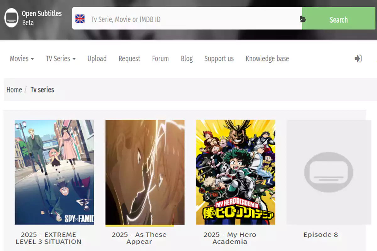Open the Upload page

[97, 59]
